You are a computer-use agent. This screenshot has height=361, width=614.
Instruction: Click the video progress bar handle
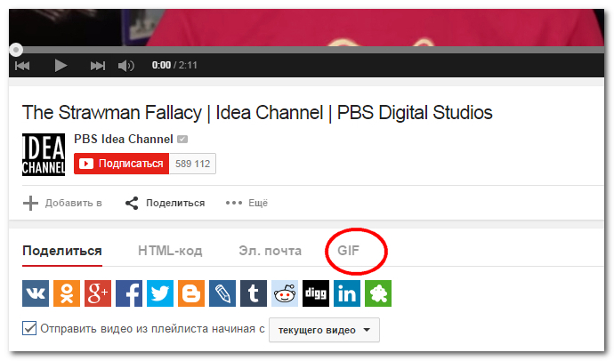[x=16, y=50]
